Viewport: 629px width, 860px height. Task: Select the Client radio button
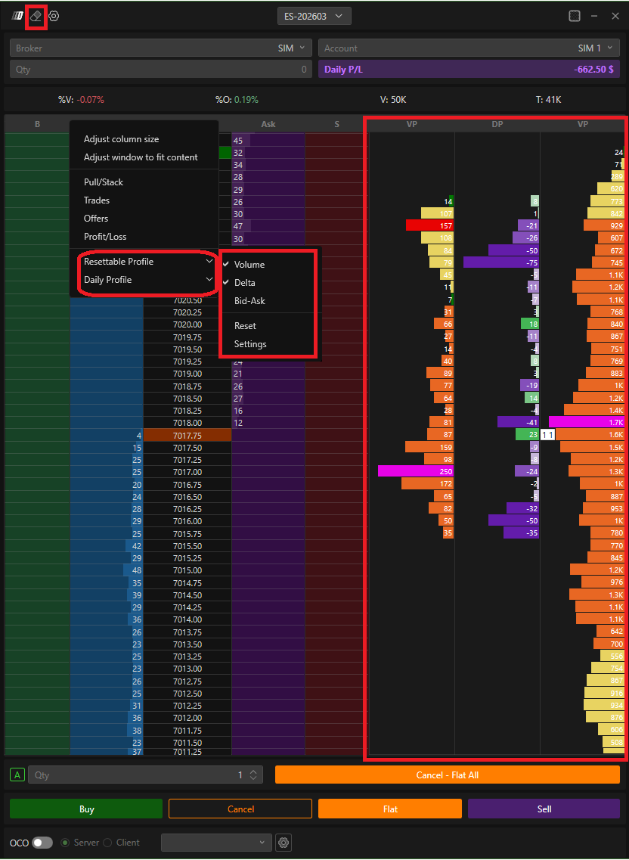[107, 843]
